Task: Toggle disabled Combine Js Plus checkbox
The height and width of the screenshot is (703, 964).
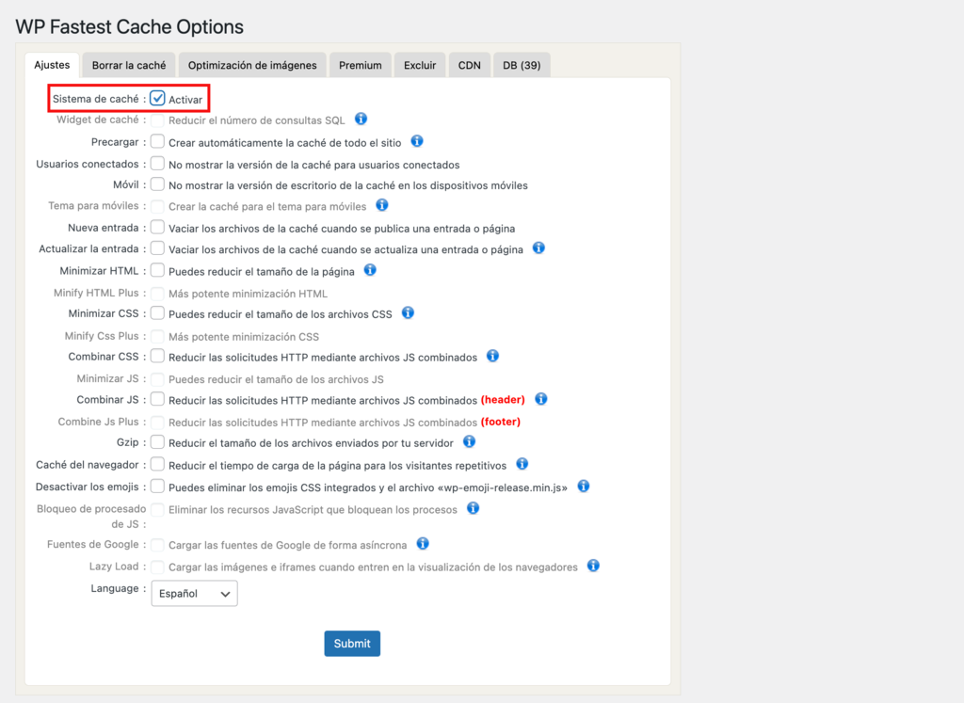Action: (157, 423)
